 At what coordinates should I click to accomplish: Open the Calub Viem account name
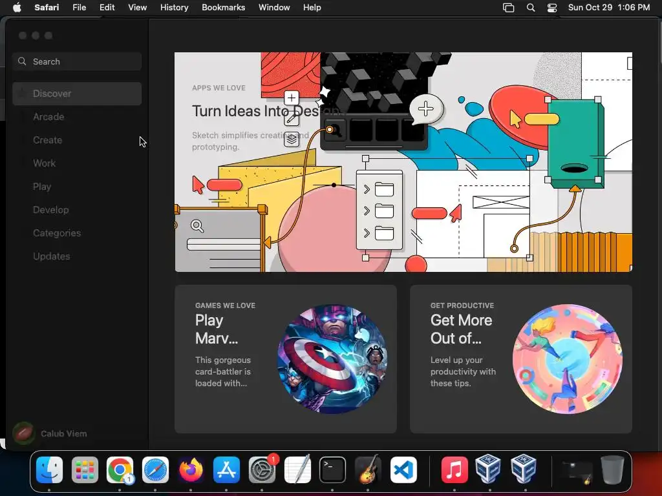pyautogui.click(x=64, y=433)
